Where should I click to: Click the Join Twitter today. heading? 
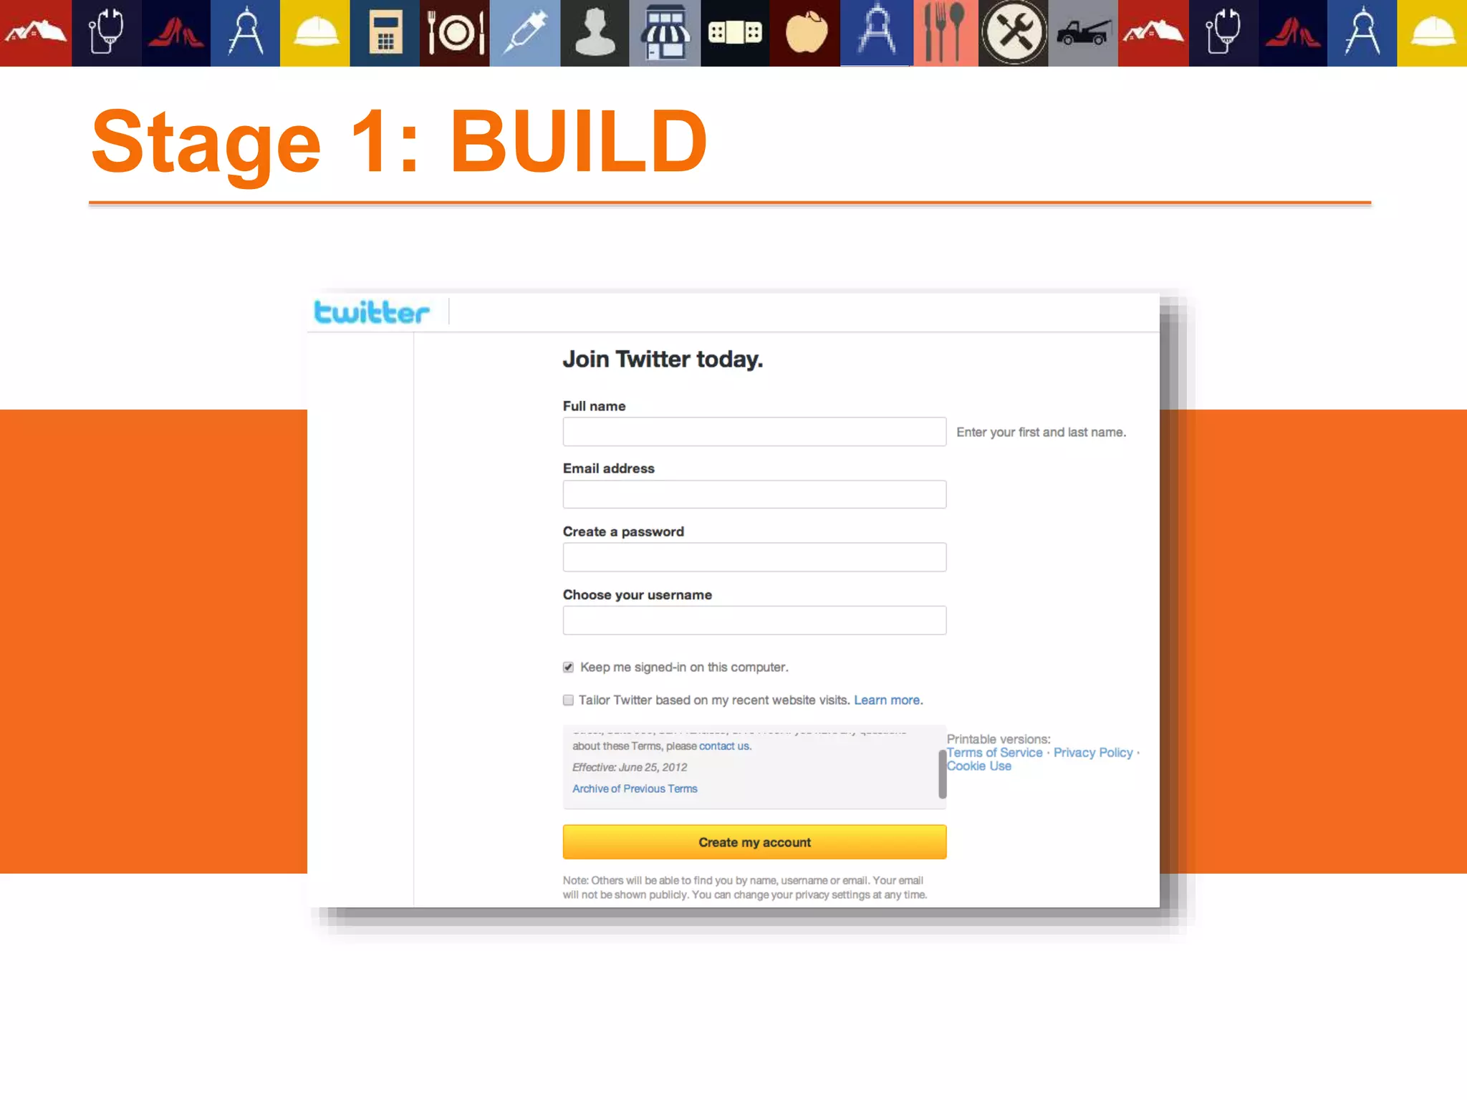click(x=663, y=360)
